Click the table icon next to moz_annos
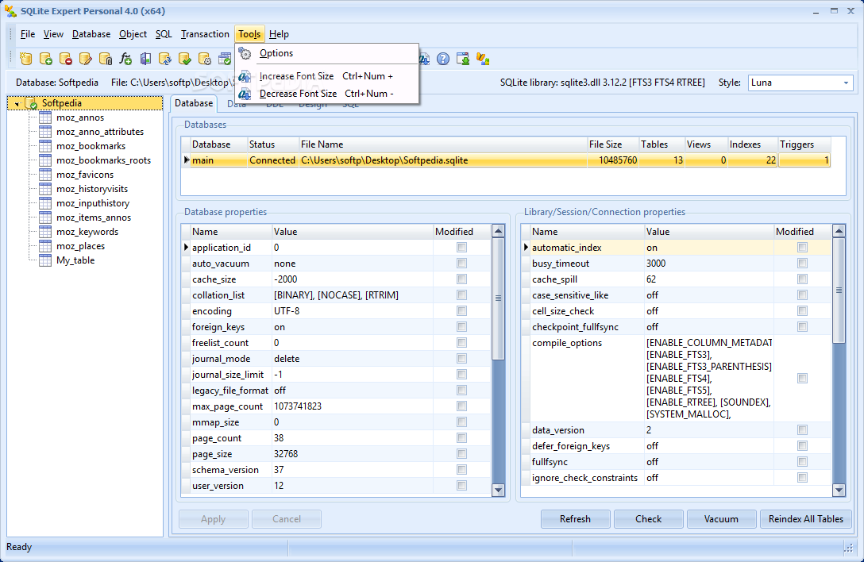This screenshot has width=864, height=562. pyautogui.click(x=45, y=117)
